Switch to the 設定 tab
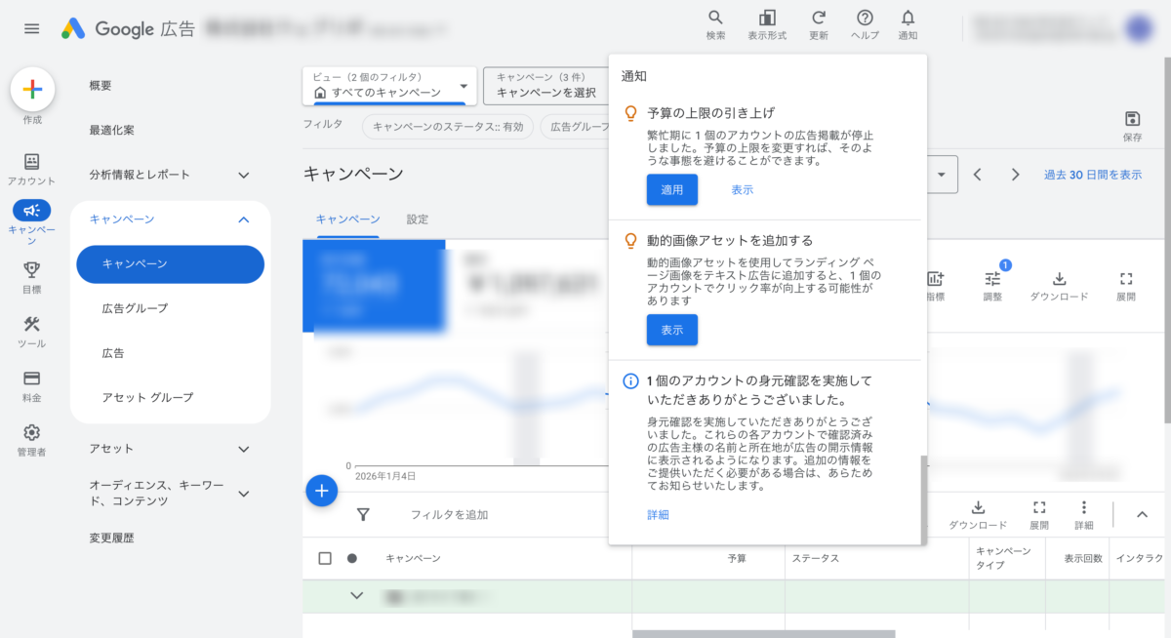This screenshot has height=638, width=1171. tap(417, 219)
